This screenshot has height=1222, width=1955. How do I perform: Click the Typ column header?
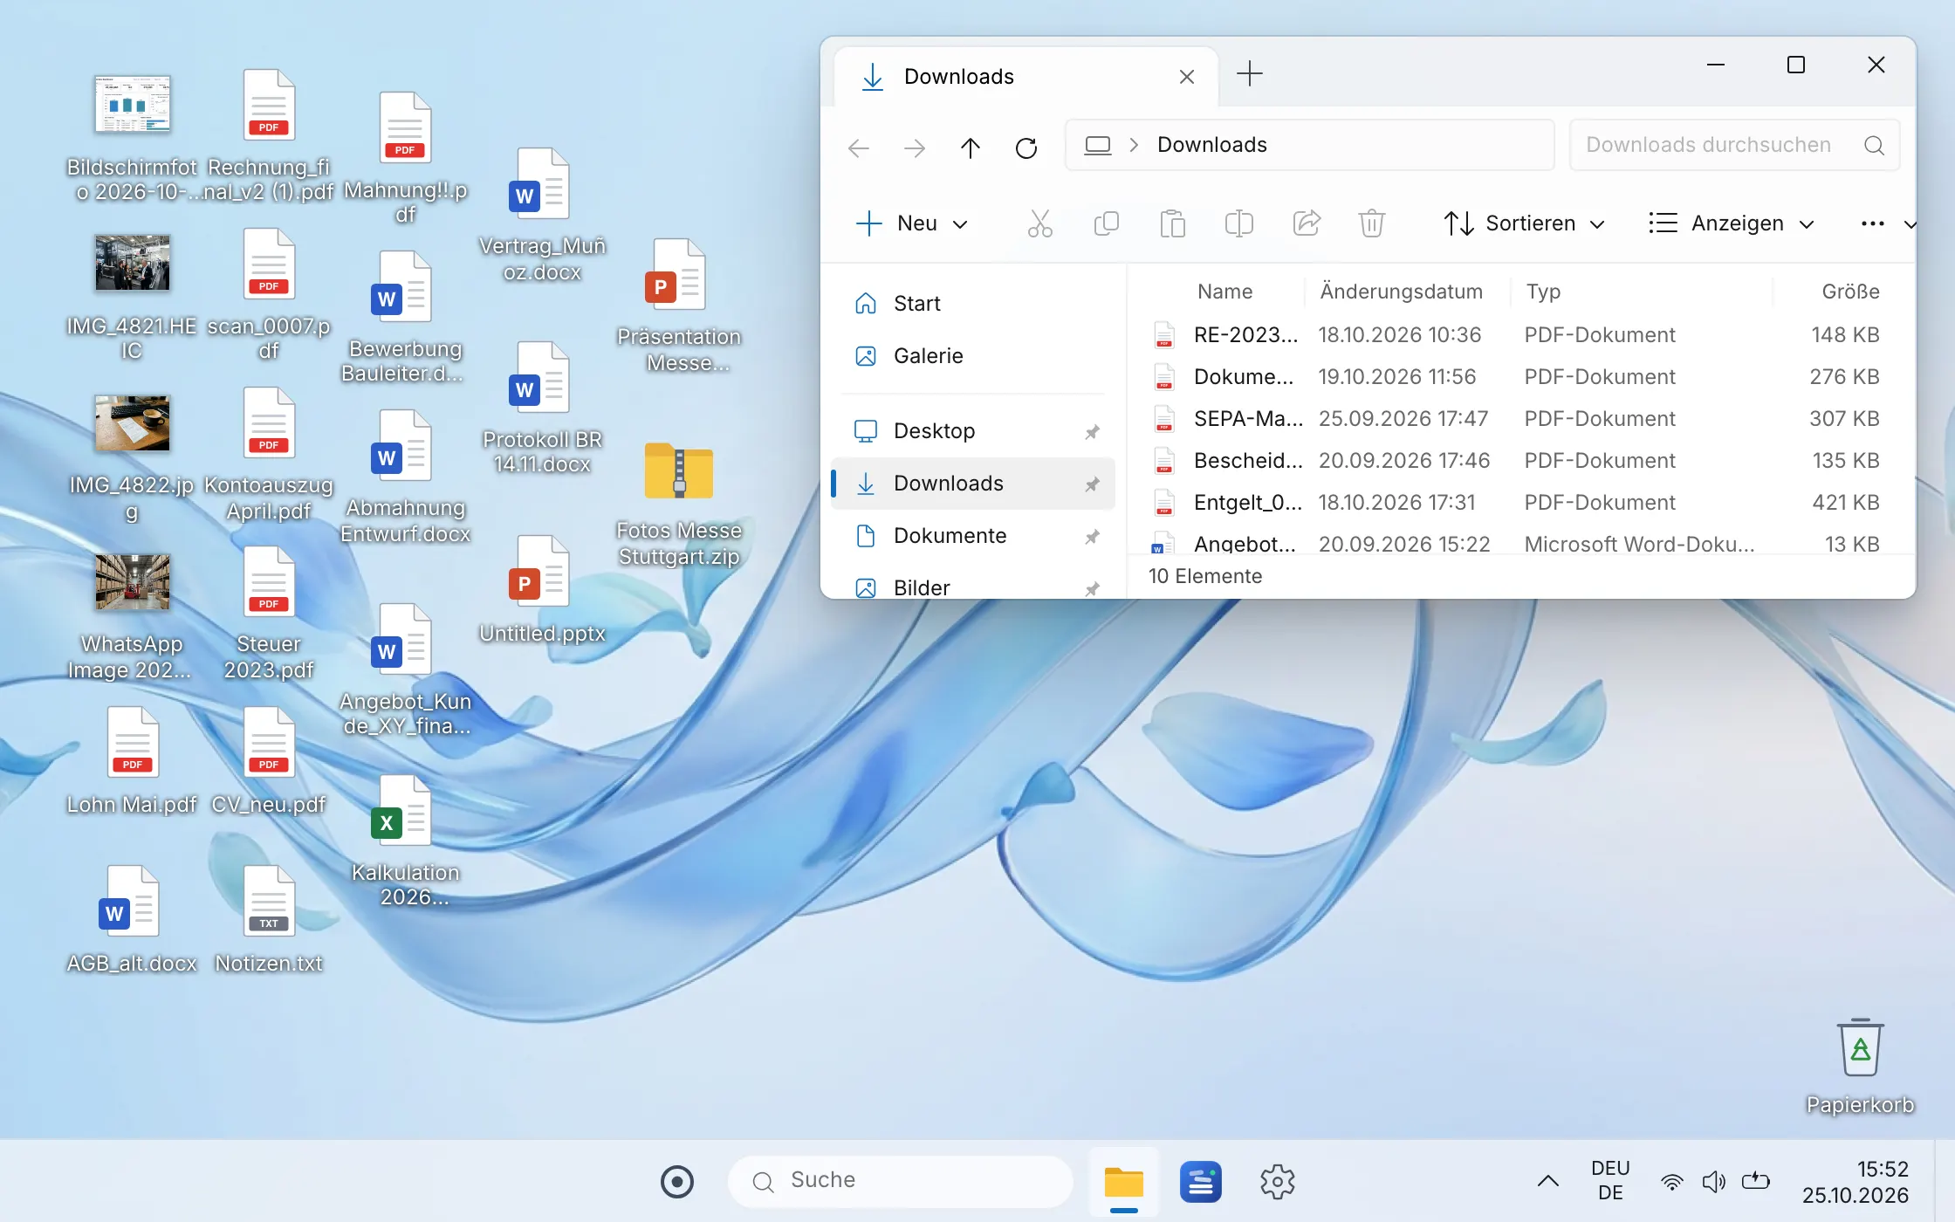click(x=1543, y=292)
